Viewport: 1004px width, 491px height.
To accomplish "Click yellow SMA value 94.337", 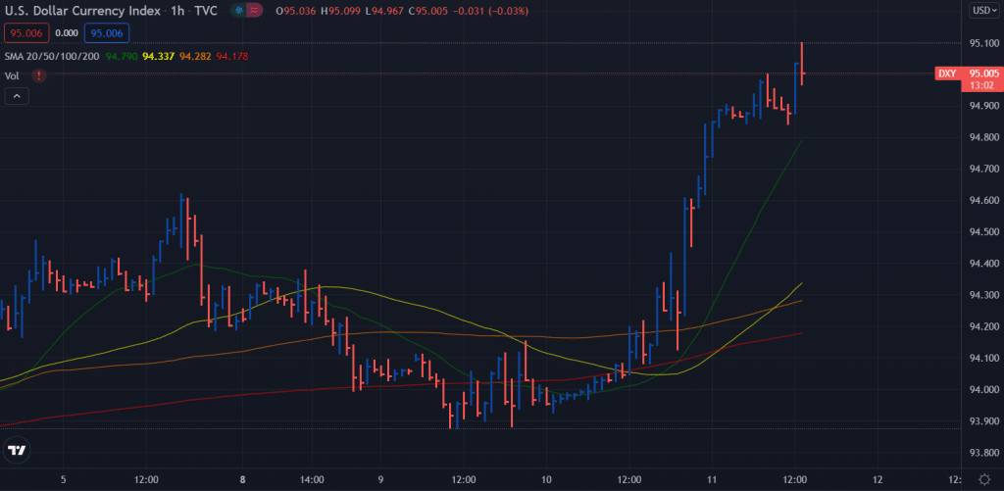I will tap(159, 56).
